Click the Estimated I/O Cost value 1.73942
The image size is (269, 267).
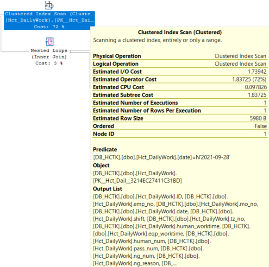click(x=257, y=71)
